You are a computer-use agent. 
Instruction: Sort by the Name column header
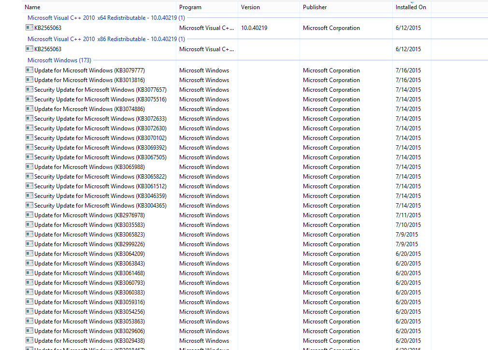coord(32,7)
